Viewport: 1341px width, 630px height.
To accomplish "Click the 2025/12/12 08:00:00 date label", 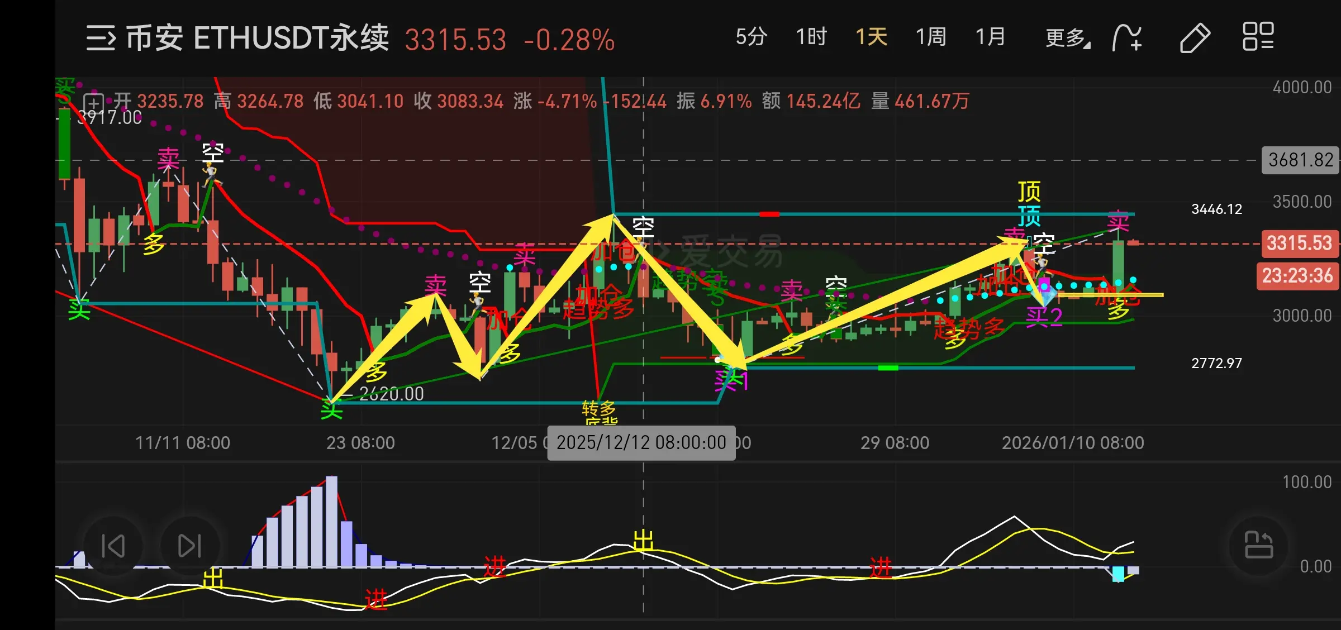I will (x=641, y=443).
